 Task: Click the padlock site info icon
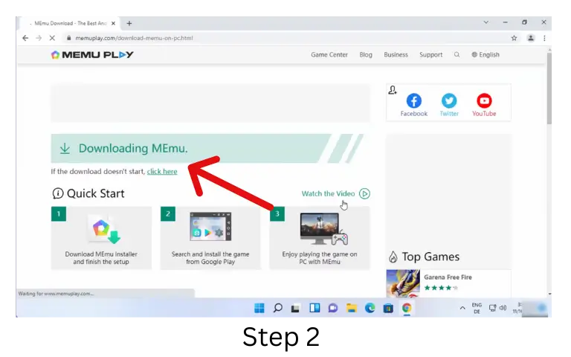(x=68, y=38)
